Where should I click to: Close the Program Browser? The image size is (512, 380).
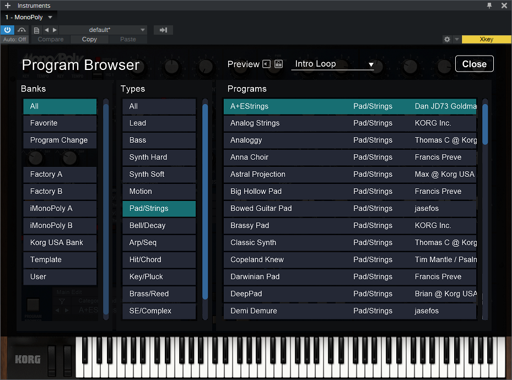(x=474, y=64)
